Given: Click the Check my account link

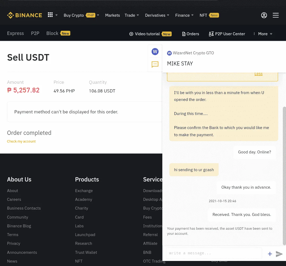Looking at the screenshot, I should tap(21, 141).
